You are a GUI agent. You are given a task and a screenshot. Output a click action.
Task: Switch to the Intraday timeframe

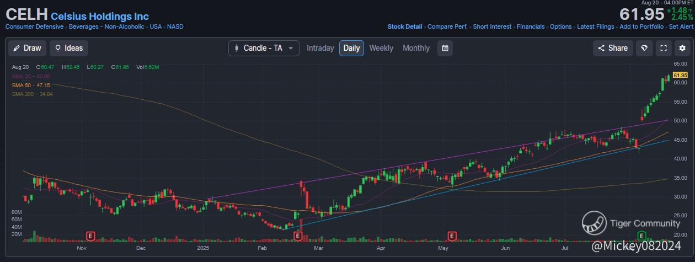pos(320,48)
